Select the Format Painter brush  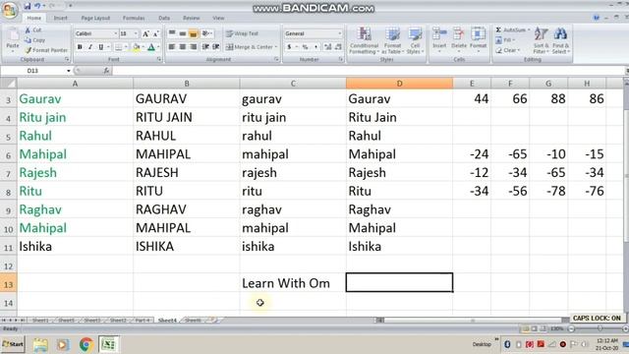click(29, 50)
